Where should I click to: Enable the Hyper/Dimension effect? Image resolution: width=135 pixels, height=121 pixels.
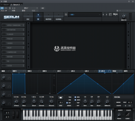pyautogui.click(x=4, y=25)
